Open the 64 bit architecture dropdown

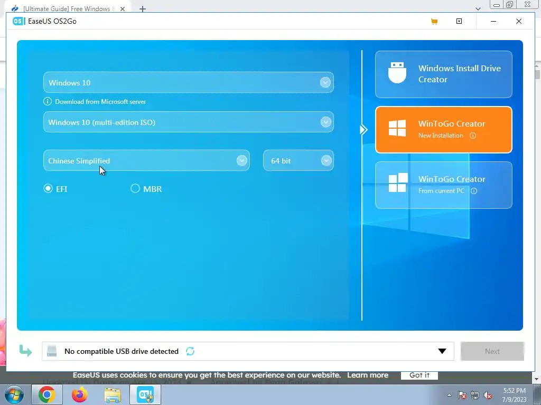[327, 160]
